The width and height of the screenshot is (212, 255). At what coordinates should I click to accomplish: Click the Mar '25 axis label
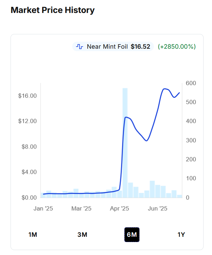point(81,208)
